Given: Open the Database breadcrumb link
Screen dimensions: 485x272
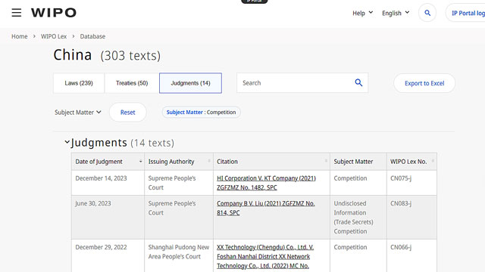Looking at the screenshot, I should 92,36.
